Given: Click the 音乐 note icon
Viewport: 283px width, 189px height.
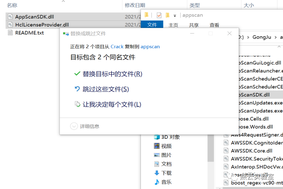Looking at the screenshot, I should (x=157, y=182).
